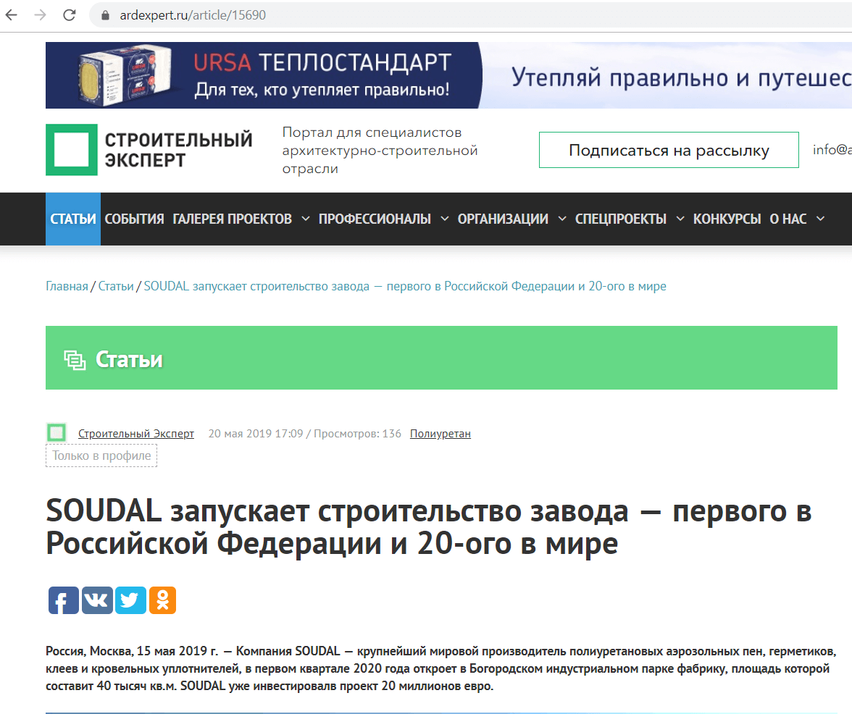Image resolution: width=852 pixels, height=714 pixels.
Task: Expand the ГАЛЕРЕЯ ПРОЕКТОВ dropdown chevron
Action: (306, 219)
